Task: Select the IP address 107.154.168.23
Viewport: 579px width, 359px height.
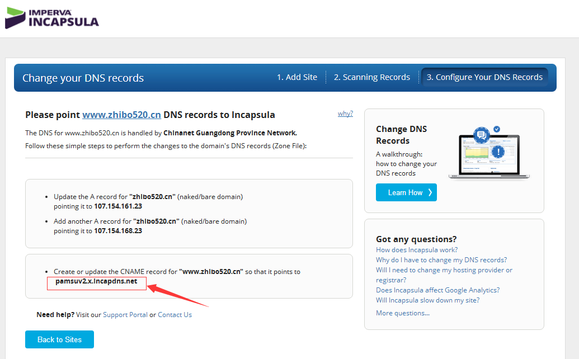Action: pos(118,231)
